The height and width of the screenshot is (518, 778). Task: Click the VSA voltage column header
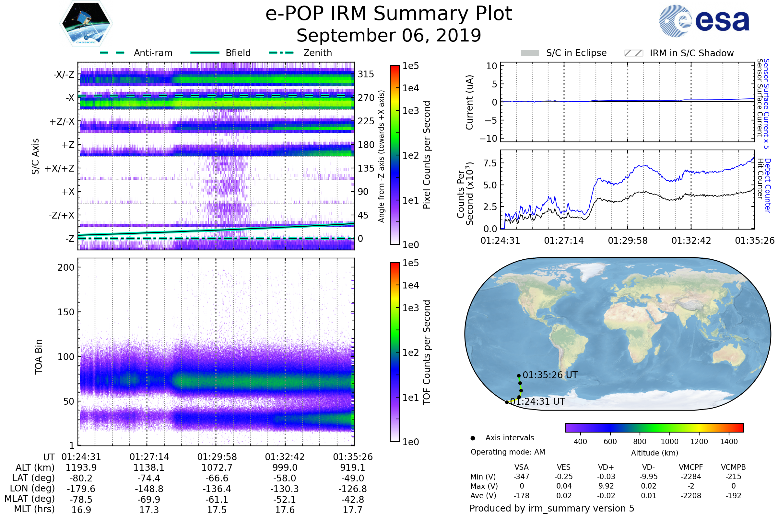click(521, 467)
